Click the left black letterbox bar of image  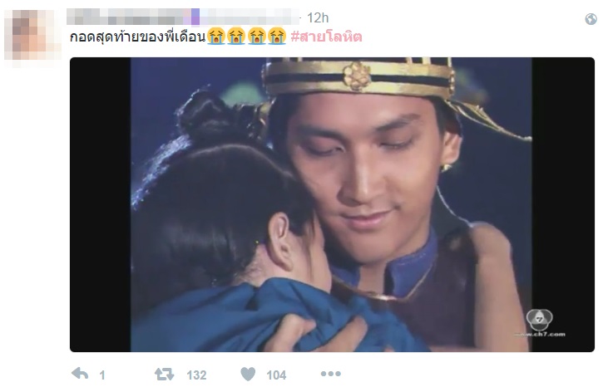coord(101,204)
